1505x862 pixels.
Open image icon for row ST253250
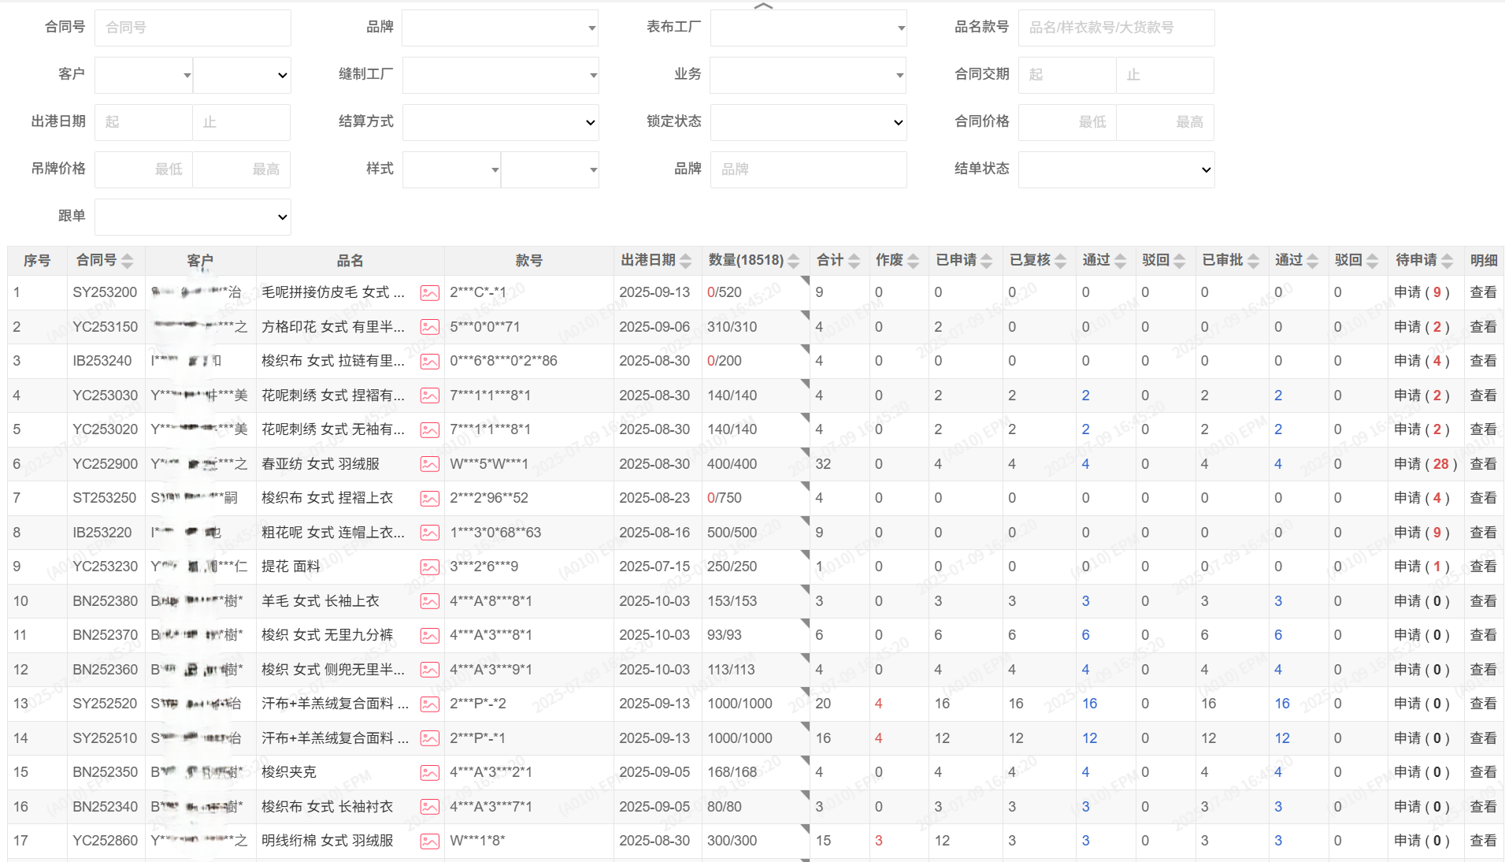pyautogui.click(x=429, y=499)
